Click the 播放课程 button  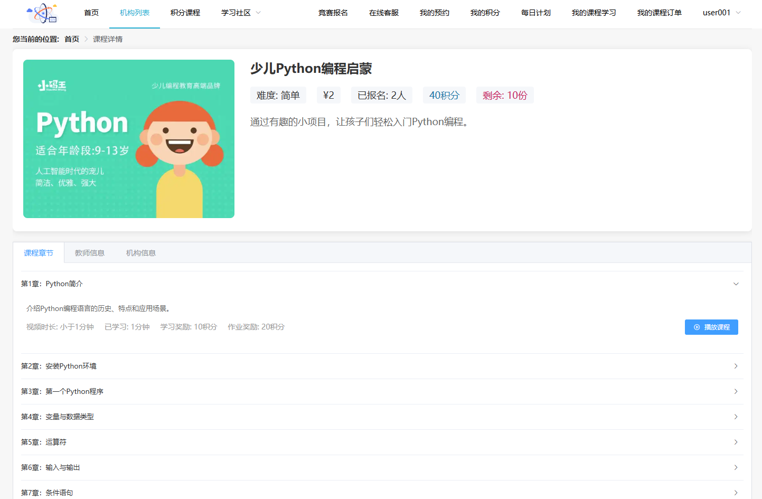711,327
